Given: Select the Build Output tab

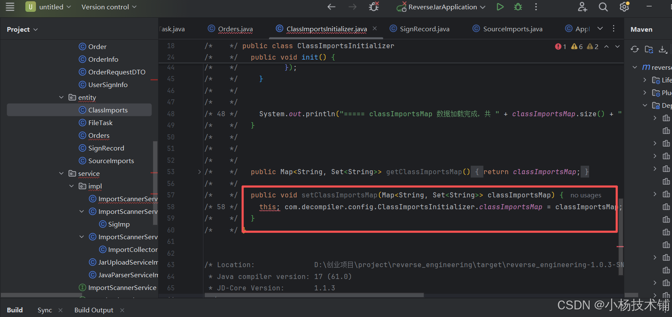Looking at the screenshot, I should [x=94, y=310].
